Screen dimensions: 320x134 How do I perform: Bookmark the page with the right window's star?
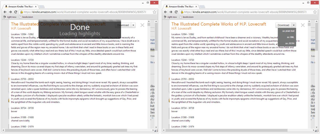click(315, 12)
